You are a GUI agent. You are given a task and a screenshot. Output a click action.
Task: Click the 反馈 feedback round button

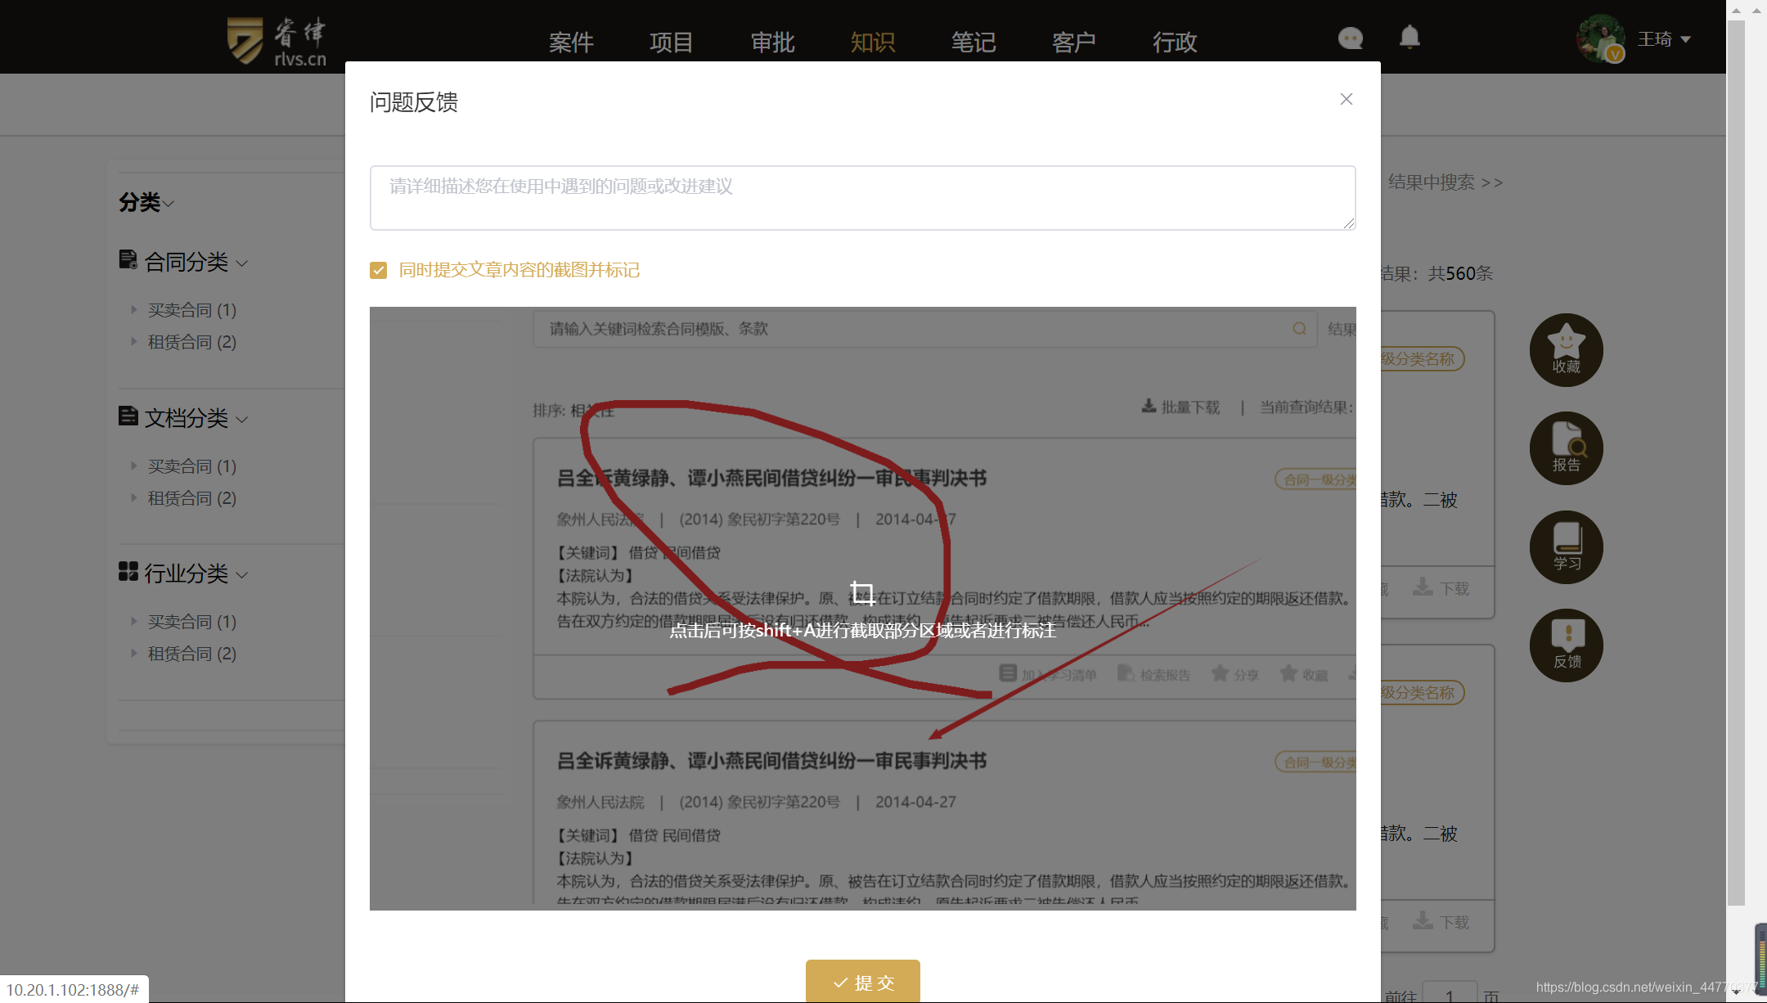coord(1566,645)
